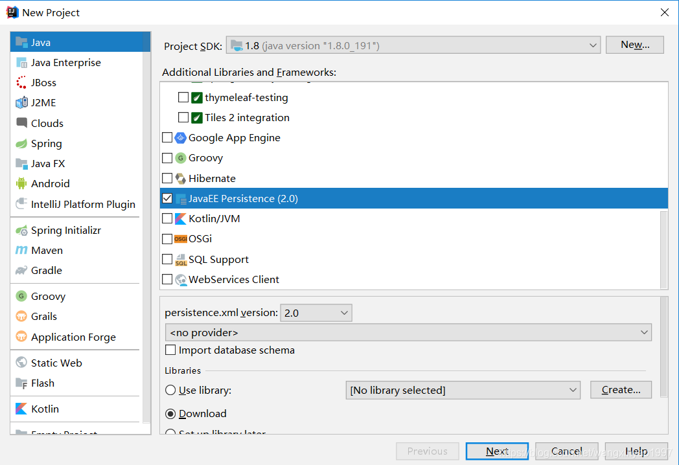The width and height of the screenshot is (679, 465).
Task: Click the Java Enterprise icon
Action: [x=21, y=62]
